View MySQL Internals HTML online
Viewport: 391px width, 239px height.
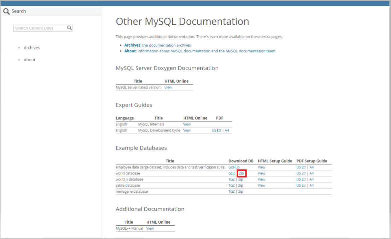pos(187,124)
